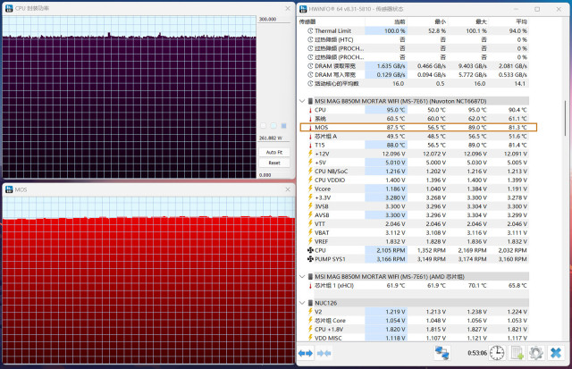Toggle the blue checkbox above the 261.882 W value
Screen dimensions: 572x369
tap(285, 126)
